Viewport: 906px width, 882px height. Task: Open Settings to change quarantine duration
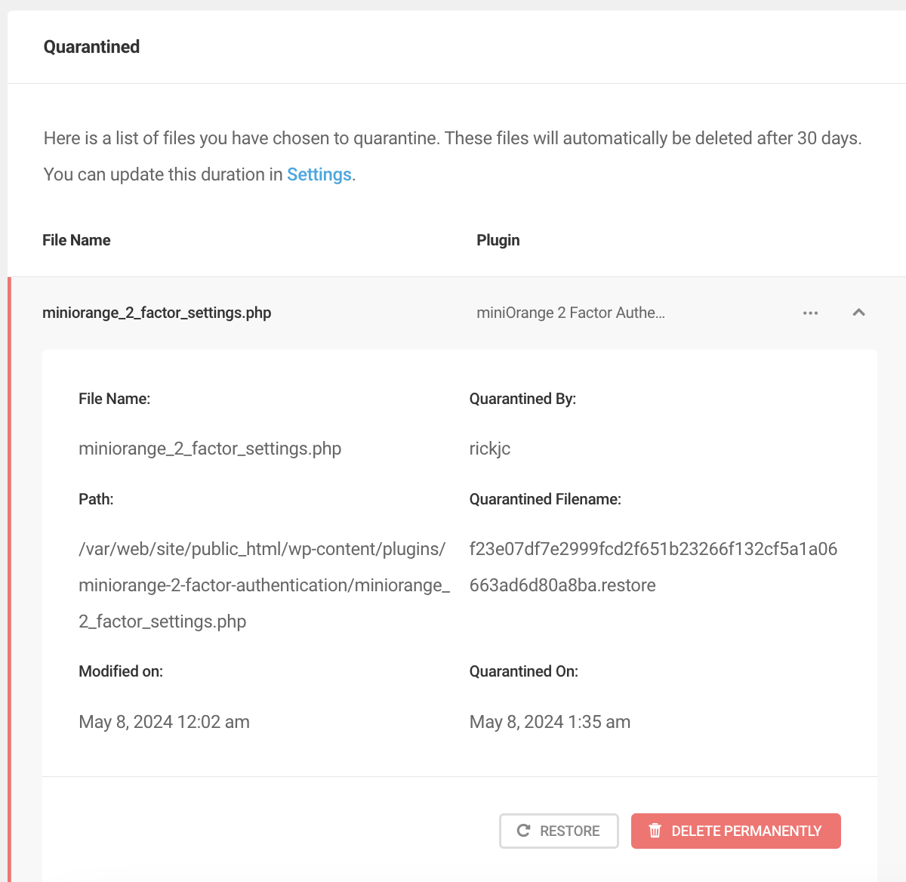pyautogui.click(x=319, y=174)
